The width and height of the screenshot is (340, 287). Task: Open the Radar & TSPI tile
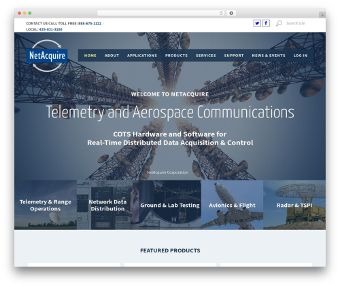tap(294, 205)
